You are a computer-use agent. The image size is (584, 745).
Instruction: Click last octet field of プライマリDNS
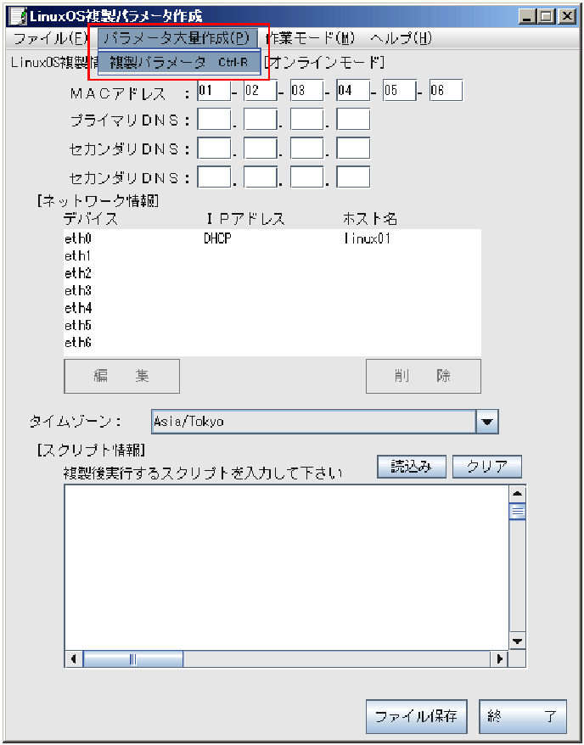(353, 120)
